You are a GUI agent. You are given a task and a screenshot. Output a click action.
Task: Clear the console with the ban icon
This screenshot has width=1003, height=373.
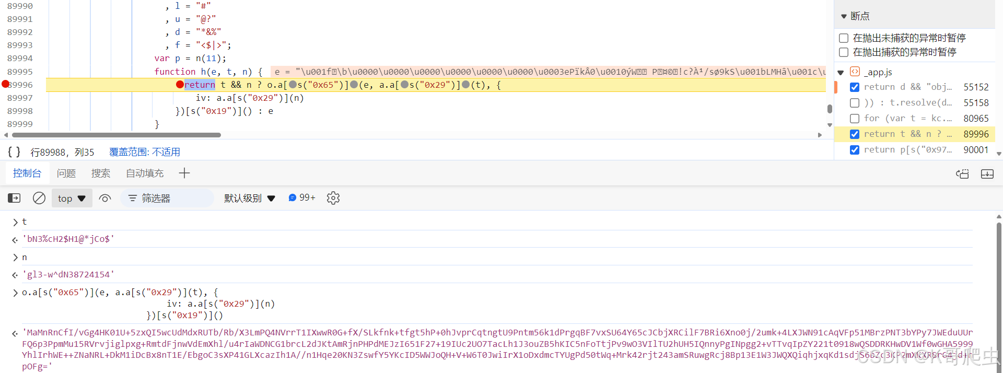pos(39,198)
